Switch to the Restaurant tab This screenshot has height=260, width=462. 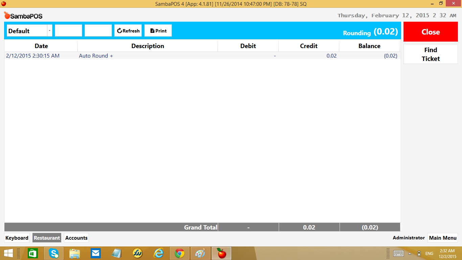[47, 238]
